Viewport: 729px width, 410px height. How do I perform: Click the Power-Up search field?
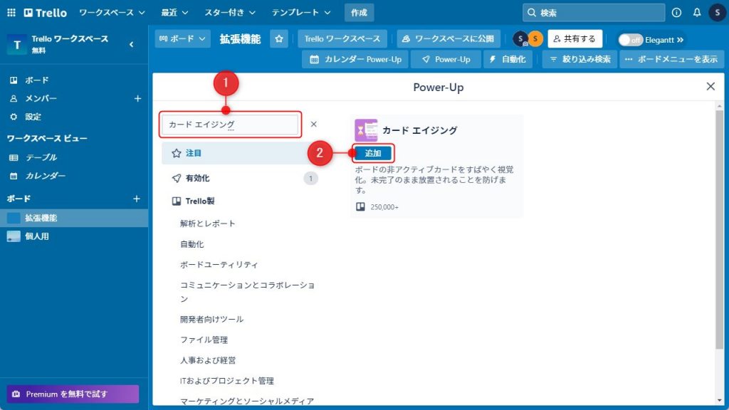point(230,125)
